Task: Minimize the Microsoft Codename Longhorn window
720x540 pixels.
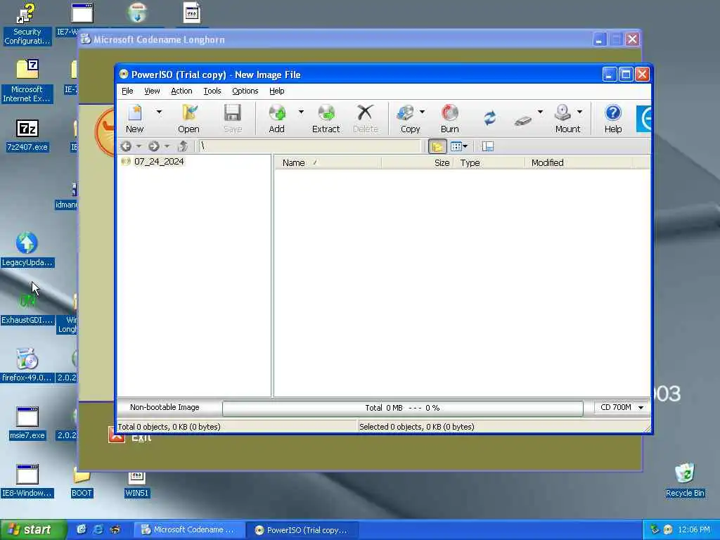Action: click(x=599, y=39)
